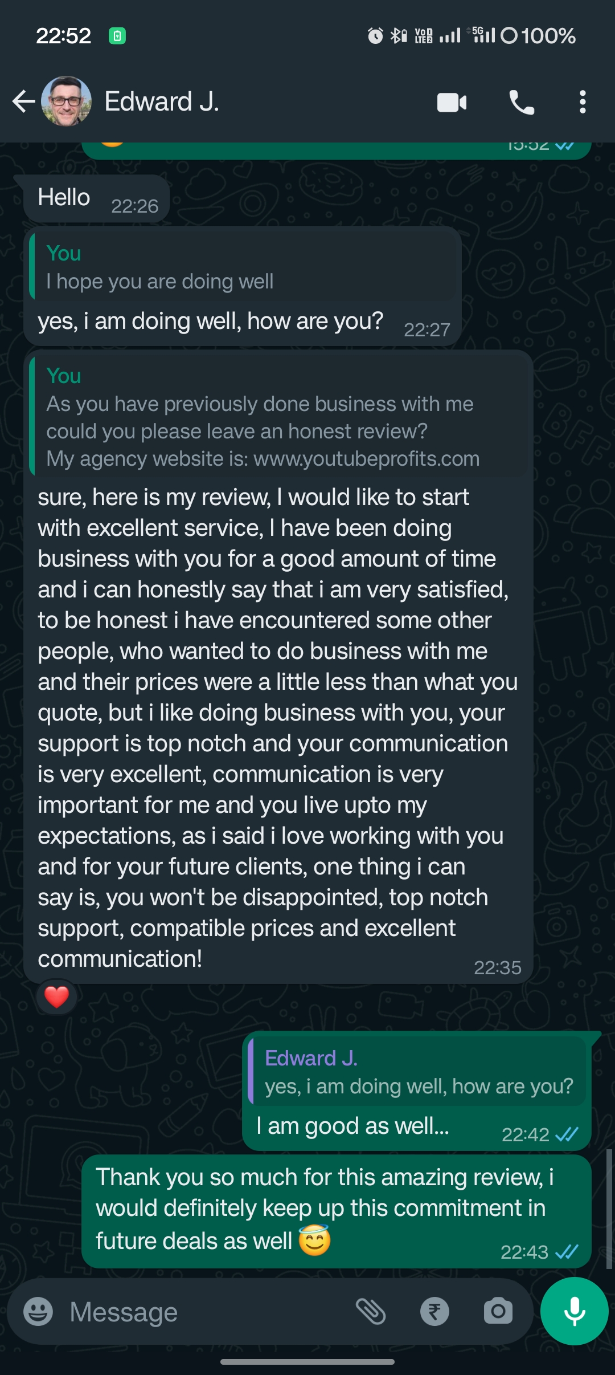Tap the back arrow icon

click(23, 101)
